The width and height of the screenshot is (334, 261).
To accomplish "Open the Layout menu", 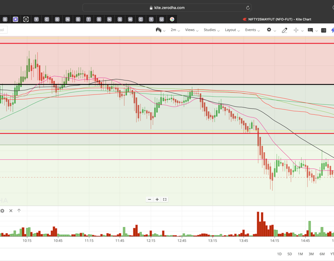I will 232,30.
